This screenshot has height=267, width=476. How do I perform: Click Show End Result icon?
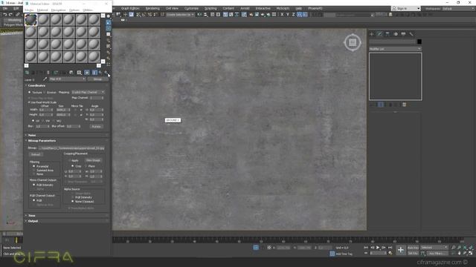94,73
